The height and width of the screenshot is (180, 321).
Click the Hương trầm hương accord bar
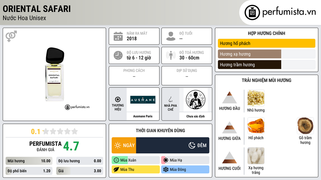pos(266,65)
